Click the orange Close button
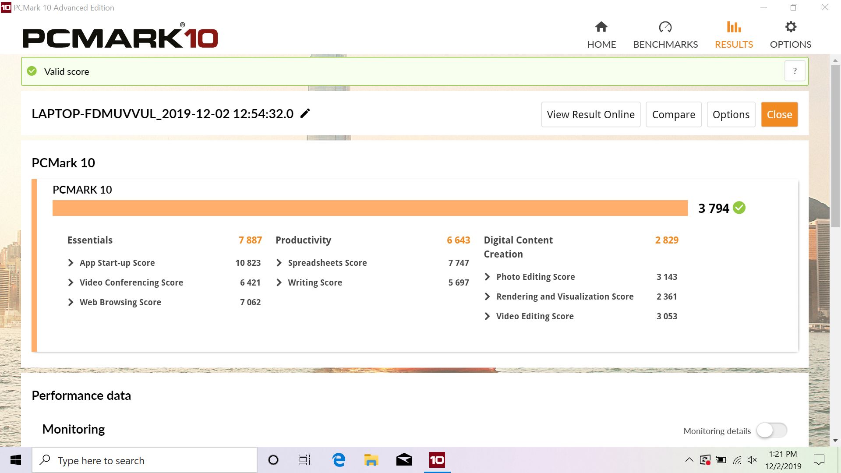The width and height of the screenshot is (841, 473). 779,115
